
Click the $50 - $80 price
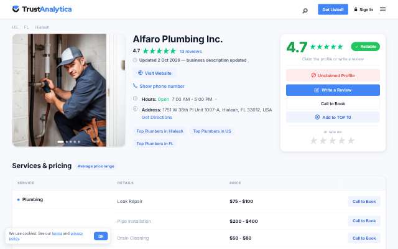pos(241,238)
